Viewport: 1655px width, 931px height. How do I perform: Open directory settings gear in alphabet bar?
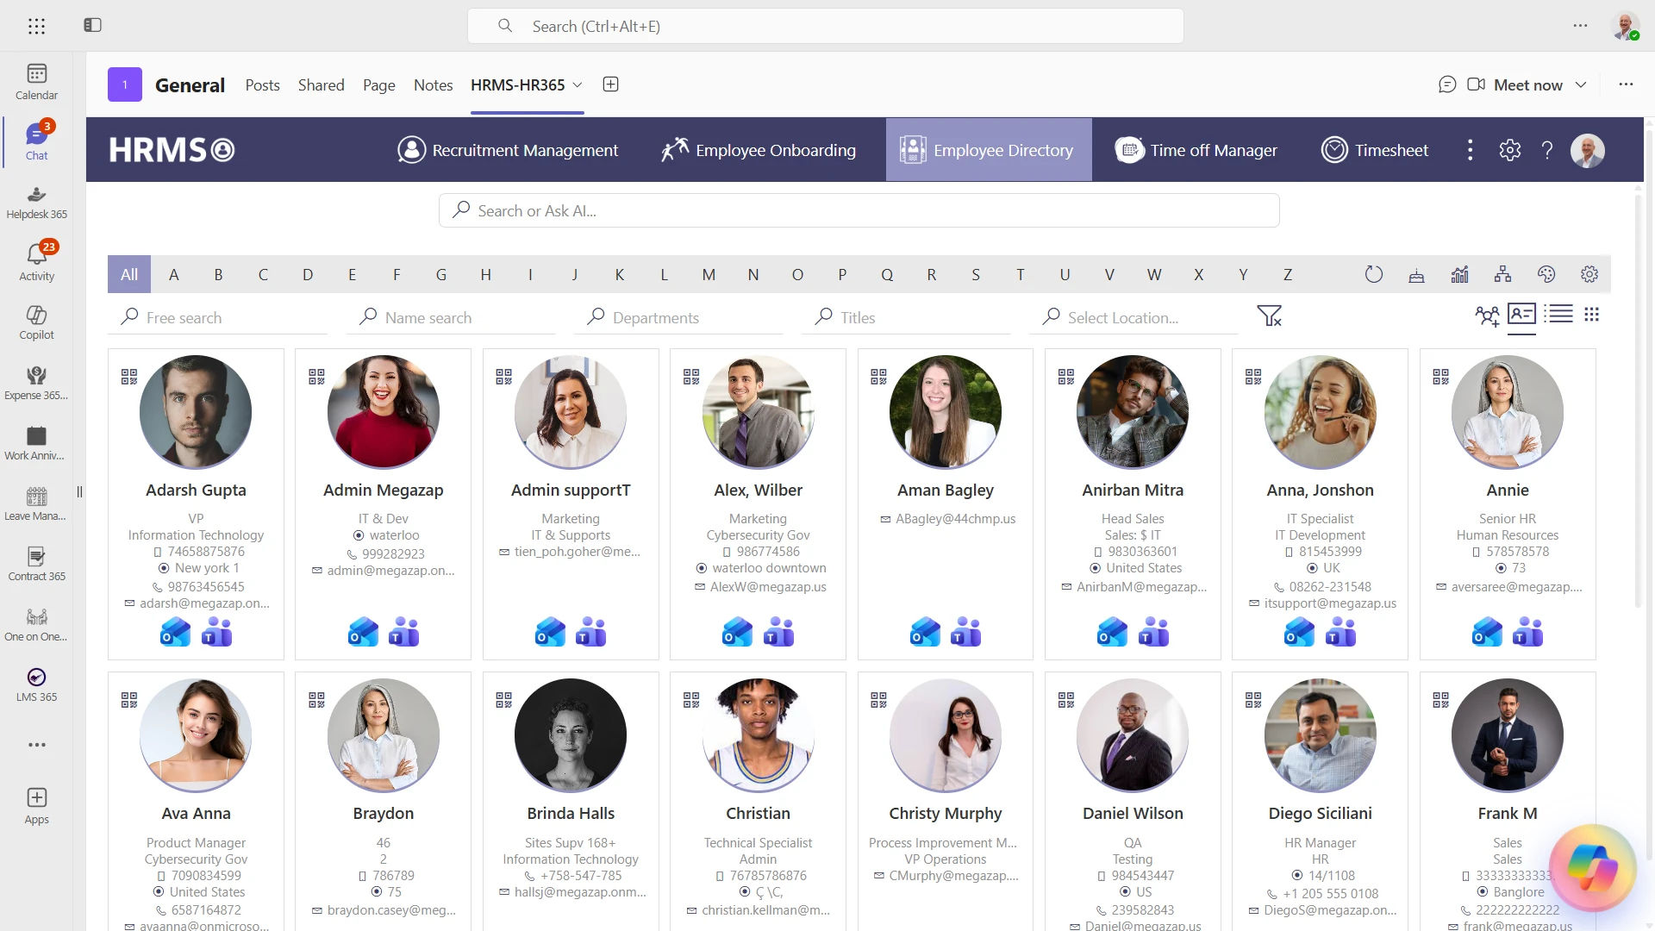pyautogui.click(x=1589, y=274)
